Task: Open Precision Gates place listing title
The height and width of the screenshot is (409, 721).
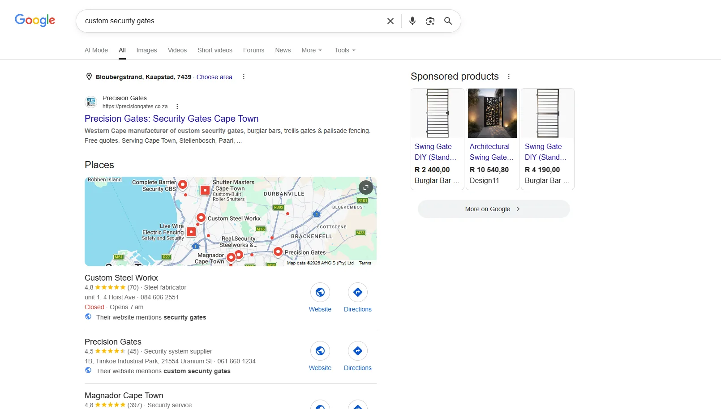Action: pyautogui.click(x=113, y=342)
